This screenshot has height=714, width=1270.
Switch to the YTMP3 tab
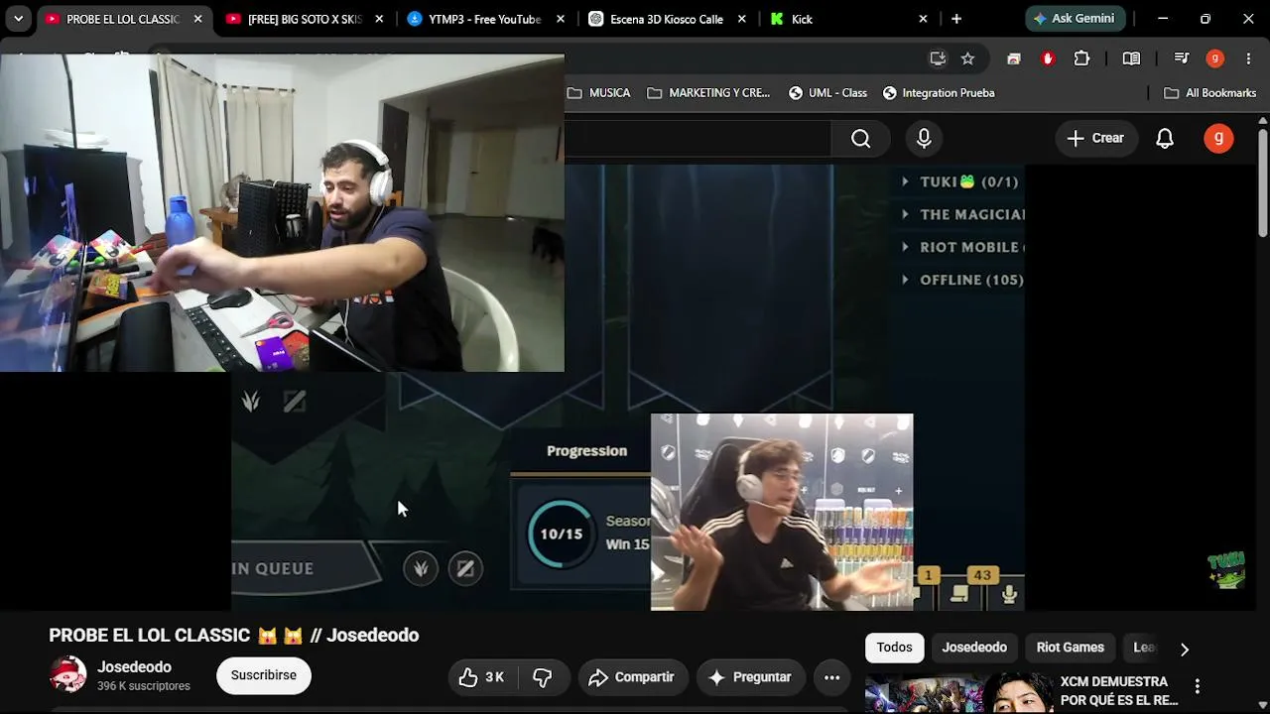click(x=484, y=19)
